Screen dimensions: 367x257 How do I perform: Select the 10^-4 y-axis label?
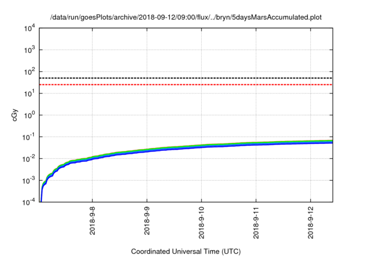pos(29,202)
